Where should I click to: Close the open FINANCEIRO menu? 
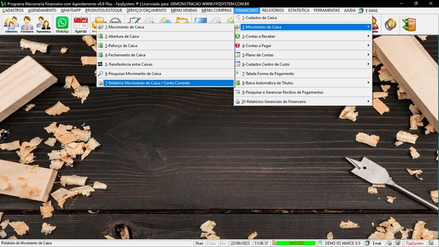pos(246,10)
